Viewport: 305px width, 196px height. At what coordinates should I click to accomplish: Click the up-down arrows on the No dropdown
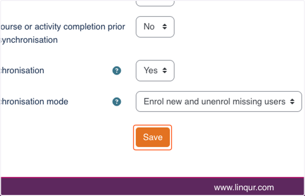pos(165,27)
